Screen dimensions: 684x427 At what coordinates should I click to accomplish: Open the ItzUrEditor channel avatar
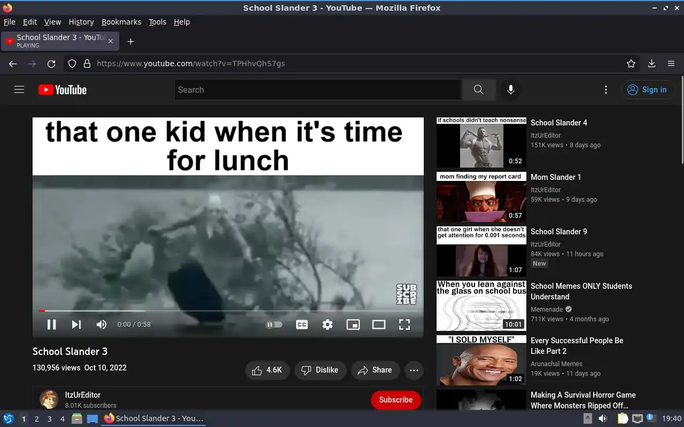click(49, 399)
